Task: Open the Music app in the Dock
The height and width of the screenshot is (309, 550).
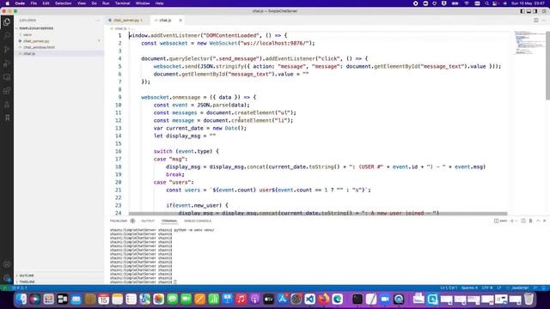Action: pyautogui.click(x=241, y=299)
